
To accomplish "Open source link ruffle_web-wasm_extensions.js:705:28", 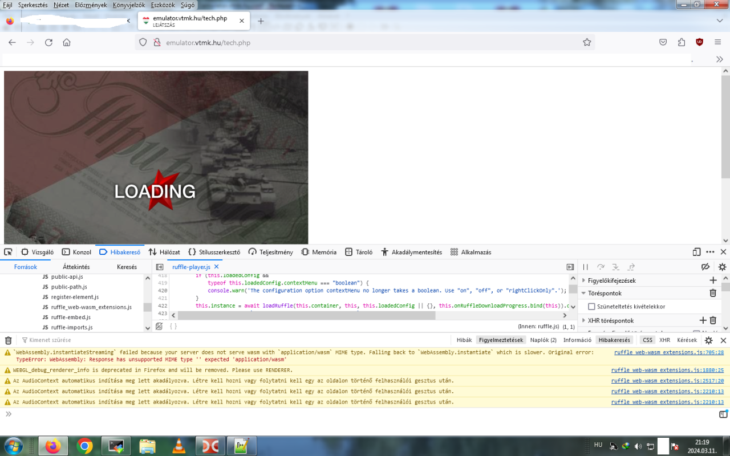I will coord(669,352).
